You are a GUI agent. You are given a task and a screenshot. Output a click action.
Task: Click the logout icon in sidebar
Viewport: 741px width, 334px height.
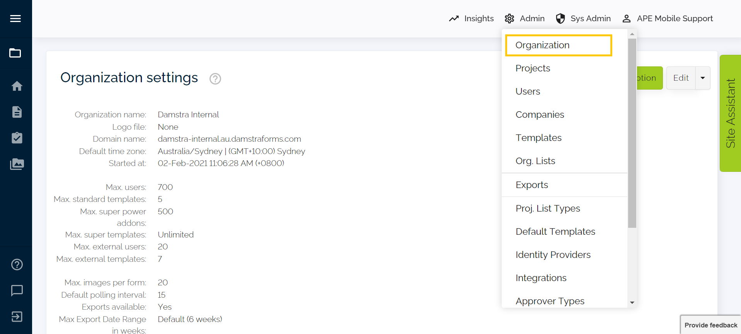point(17,317)
